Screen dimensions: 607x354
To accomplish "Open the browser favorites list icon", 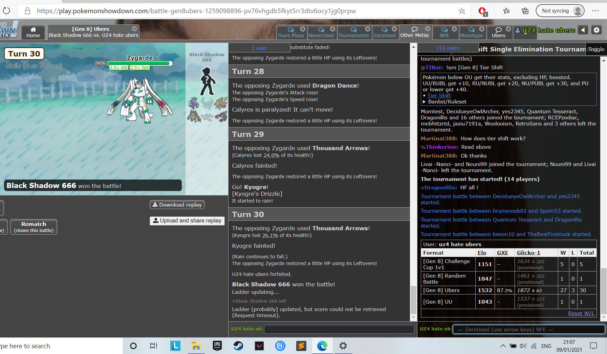I will pyautogui.click(x=506, y=11).
